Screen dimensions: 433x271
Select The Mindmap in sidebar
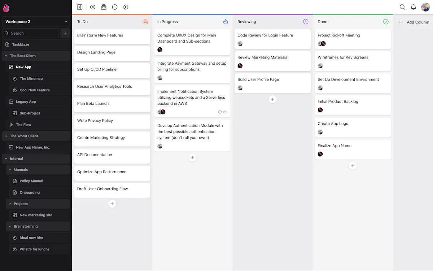40,78
